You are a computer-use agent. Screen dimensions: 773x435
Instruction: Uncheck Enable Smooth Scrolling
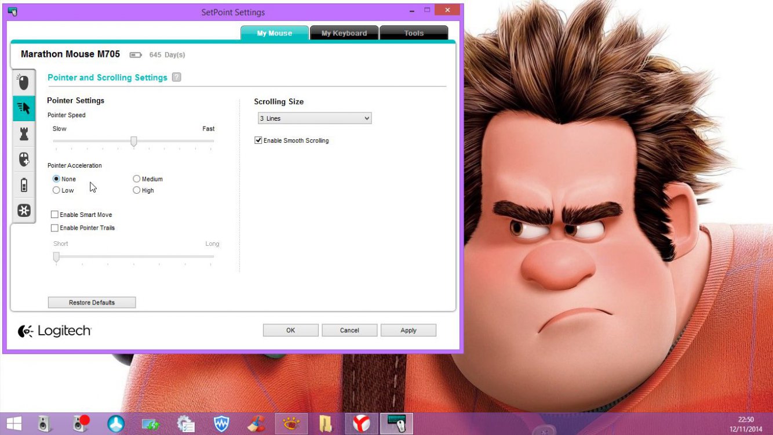(258, 140)
